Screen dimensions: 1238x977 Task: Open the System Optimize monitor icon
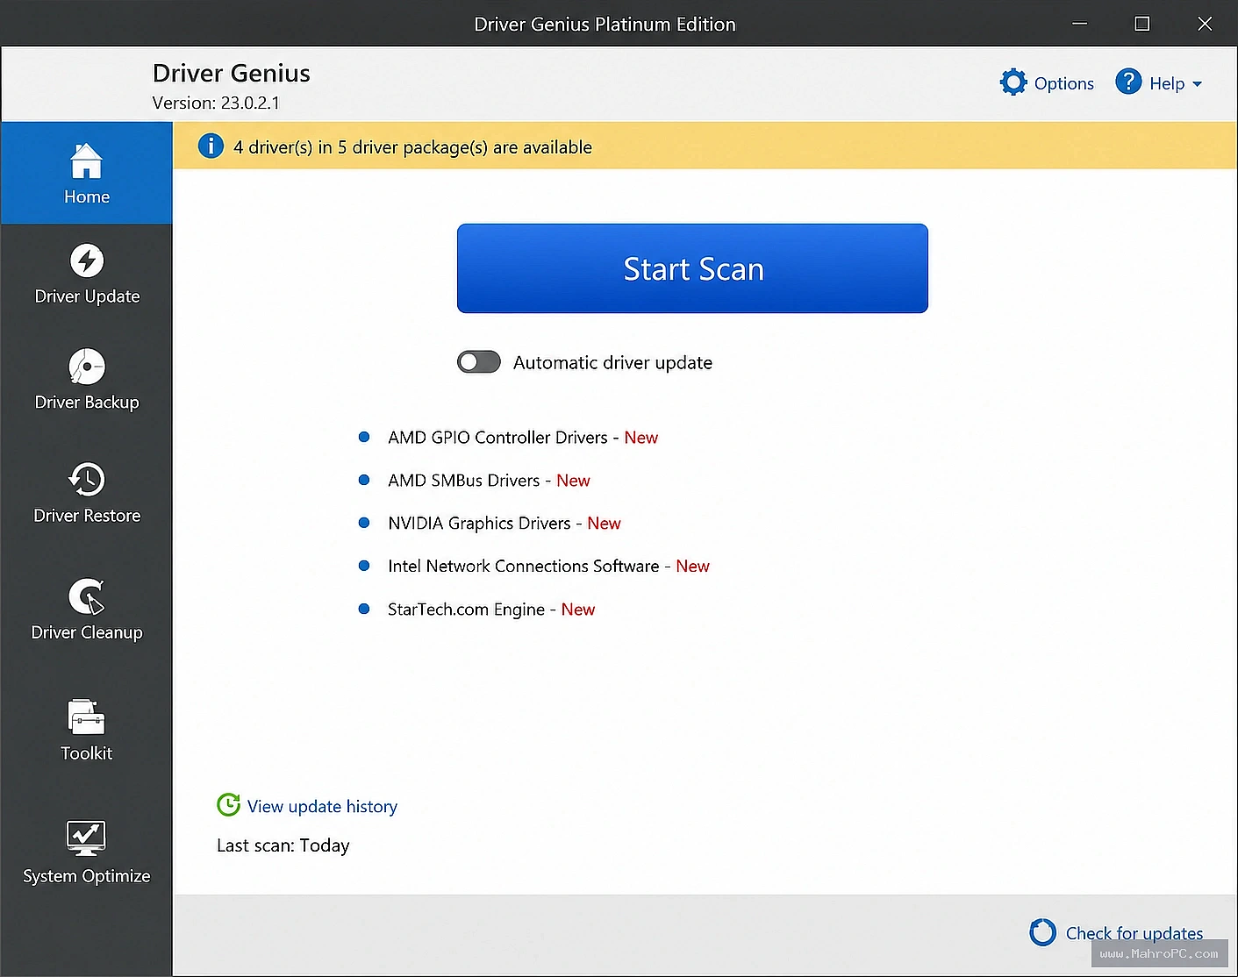86,838
